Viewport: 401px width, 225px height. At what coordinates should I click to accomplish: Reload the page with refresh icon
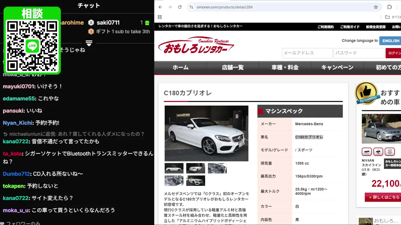coord(180,7)
